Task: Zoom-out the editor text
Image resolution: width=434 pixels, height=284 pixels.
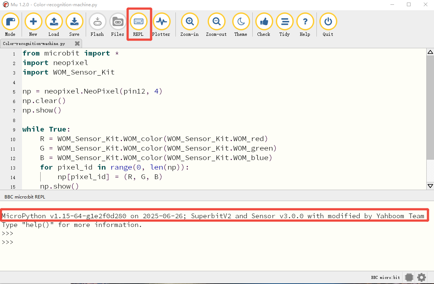Action: [216, 24]
